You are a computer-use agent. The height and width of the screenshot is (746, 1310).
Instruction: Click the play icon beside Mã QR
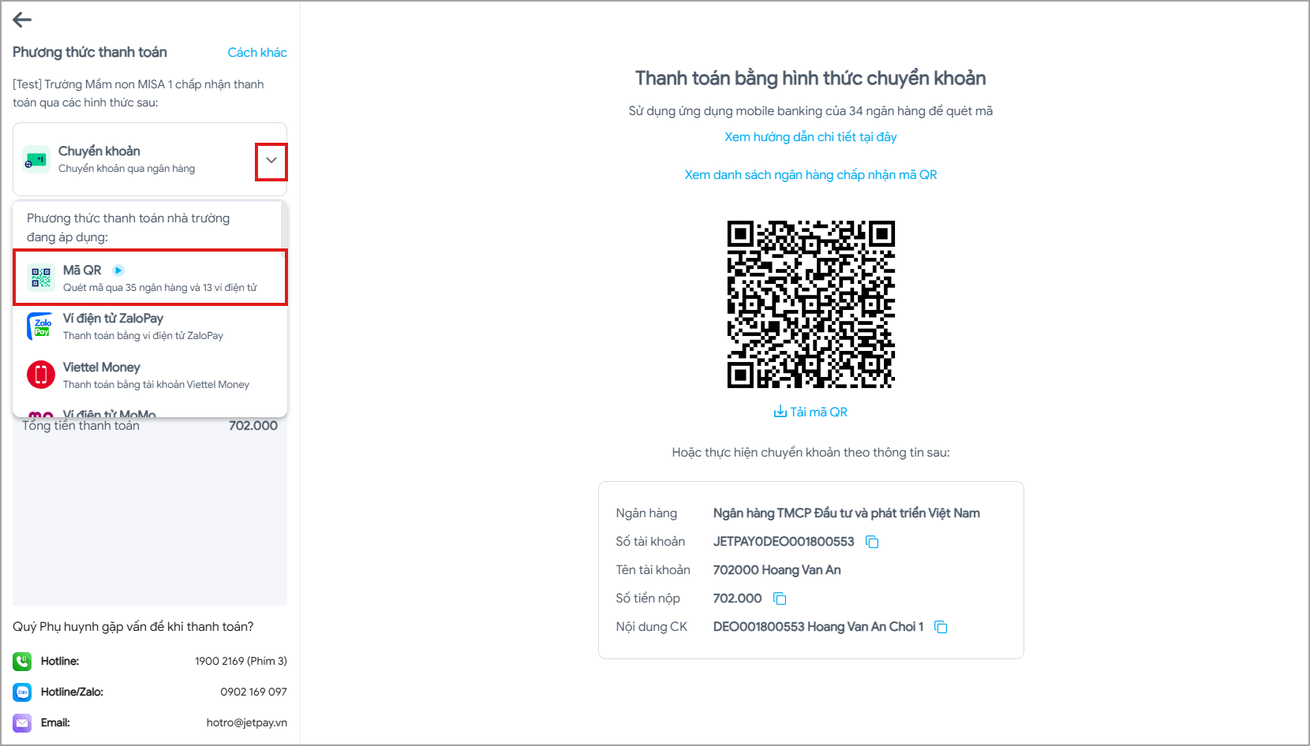pyautogui.click(x=118, y=270)
